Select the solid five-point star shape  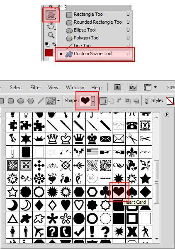[x=145, y=178]
